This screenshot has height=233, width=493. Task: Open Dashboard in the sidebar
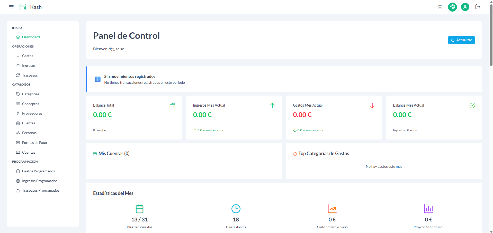(x=31, y=37)
